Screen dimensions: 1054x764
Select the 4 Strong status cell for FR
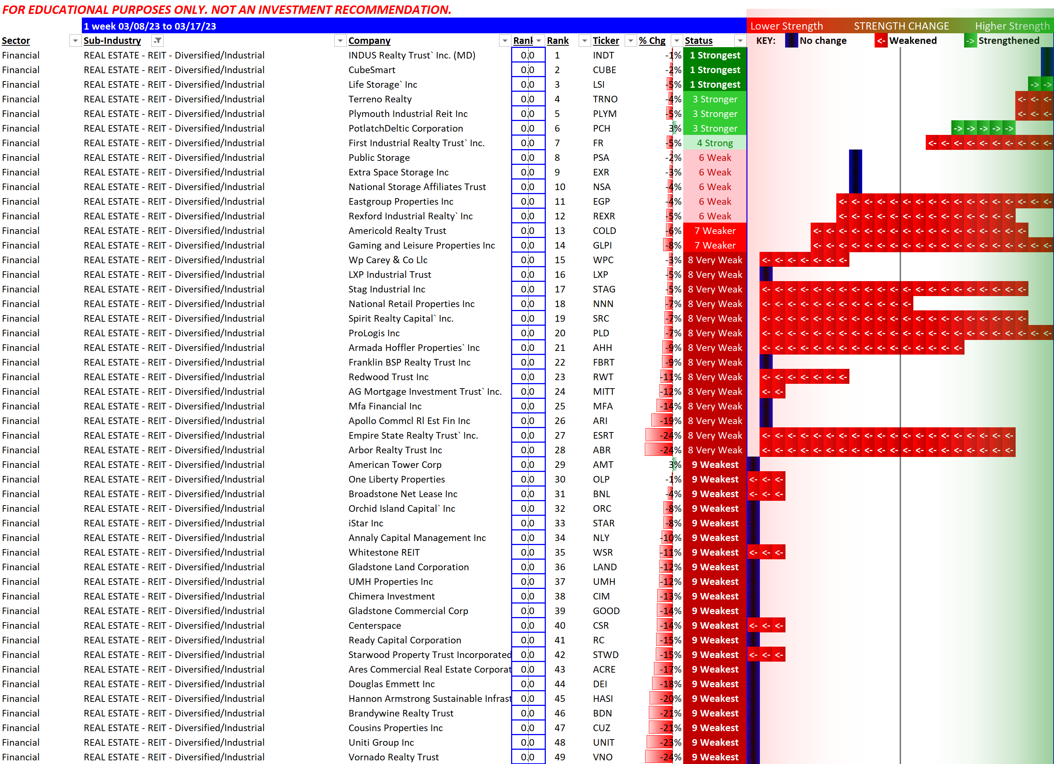715,143
